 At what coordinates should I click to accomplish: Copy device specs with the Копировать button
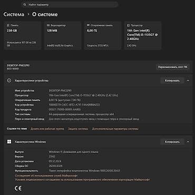[172, 81]
